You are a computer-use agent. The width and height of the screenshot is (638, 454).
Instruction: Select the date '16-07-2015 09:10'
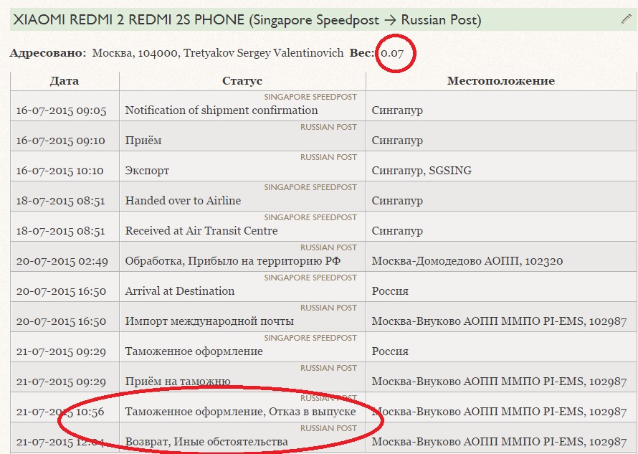[x=61, y=141]
